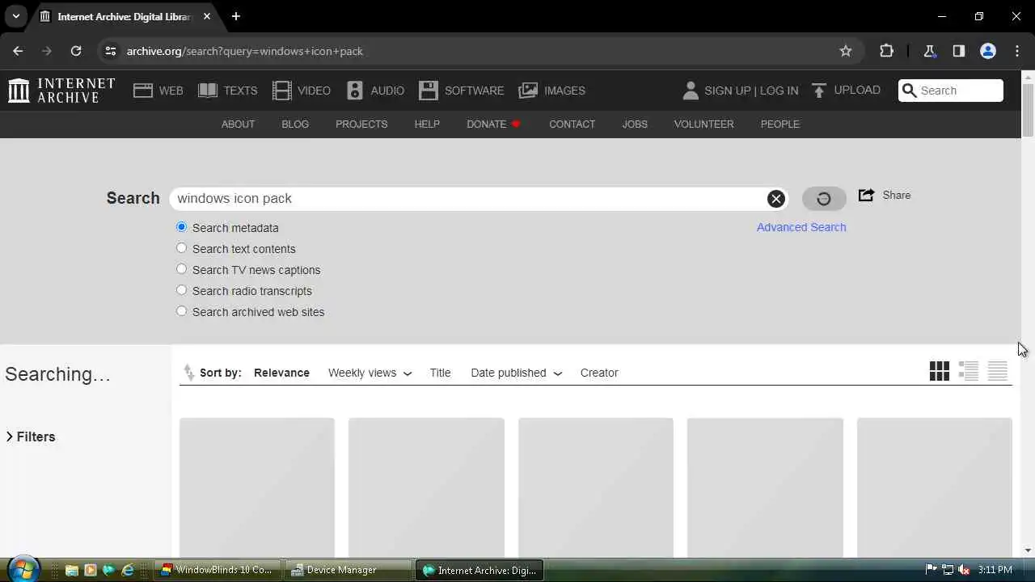Click the Advanced Search link
The width and height of the screenshot is (1035, 582).
click(801, 227)
